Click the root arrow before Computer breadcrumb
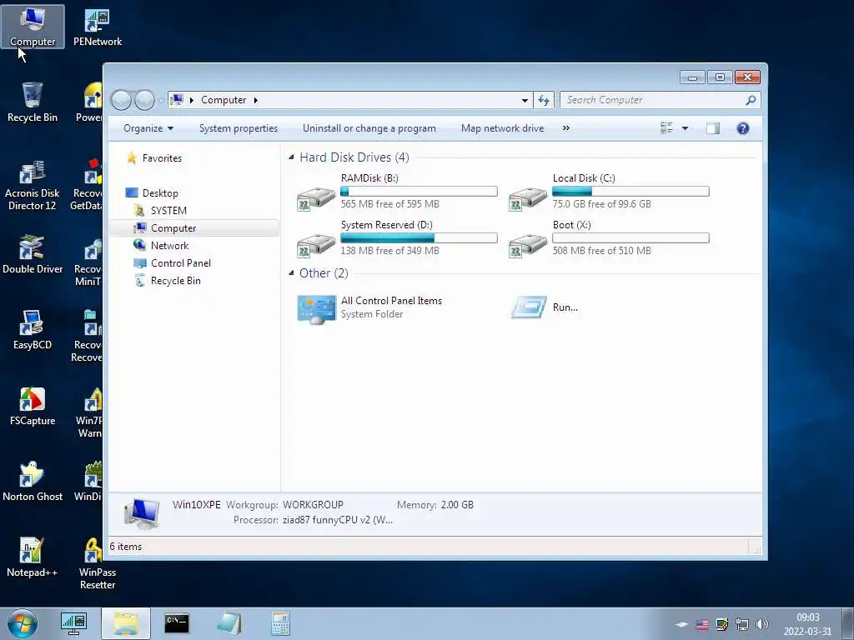Image resolution: width=854 pixels, height=640 pixels. click(x=191, y=100)
